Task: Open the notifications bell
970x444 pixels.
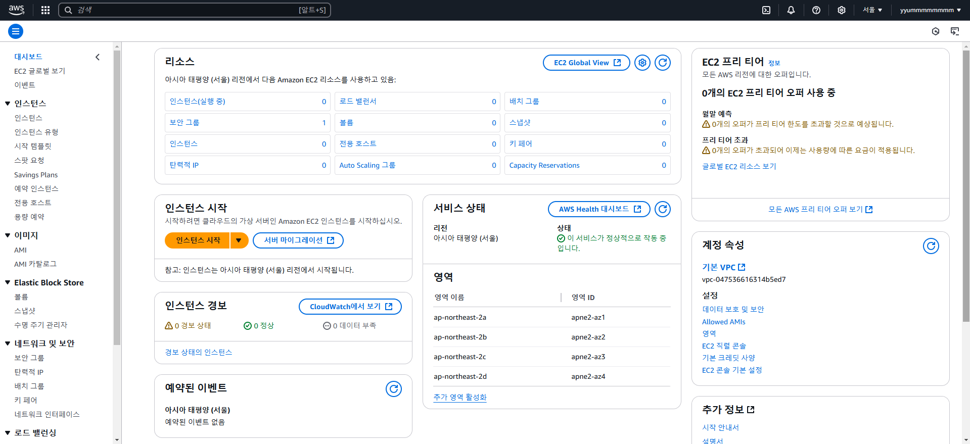Action: 791,10
